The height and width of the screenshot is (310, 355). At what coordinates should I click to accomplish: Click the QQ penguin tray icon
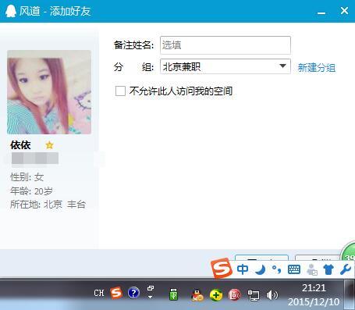pos(197,295)
